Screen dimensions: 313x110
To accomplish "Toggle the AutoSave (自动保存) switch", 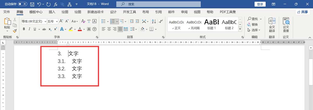I will click(23, 4).
